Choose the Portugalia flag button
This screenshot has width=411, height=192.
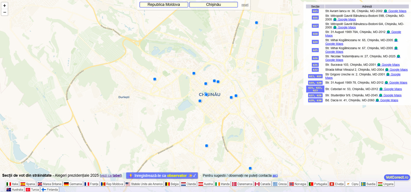click(318, 184)
